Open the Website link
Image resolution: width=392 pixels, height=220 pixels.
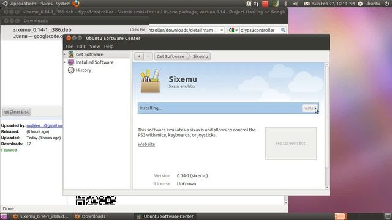[x=146, y=144]
